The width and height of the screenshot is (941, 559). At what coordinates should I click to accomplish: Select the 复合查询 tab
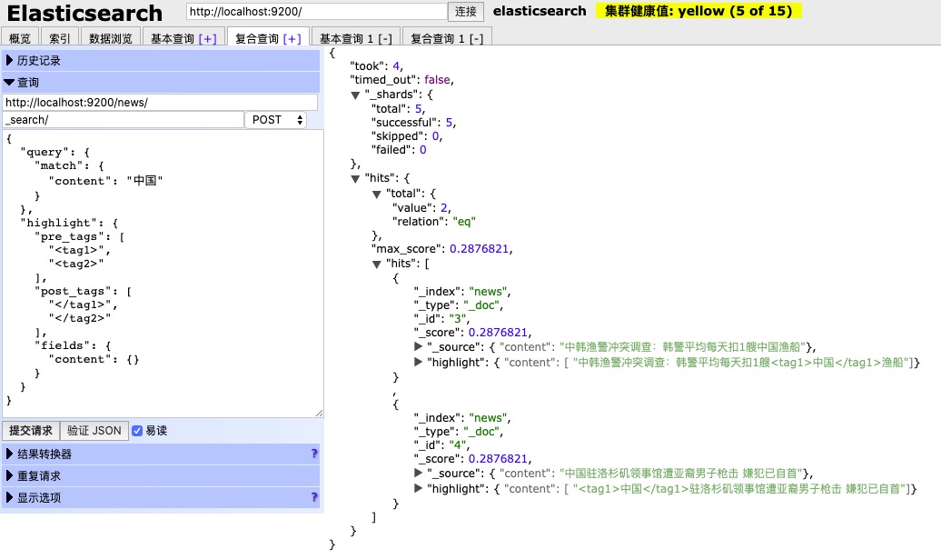257,38
